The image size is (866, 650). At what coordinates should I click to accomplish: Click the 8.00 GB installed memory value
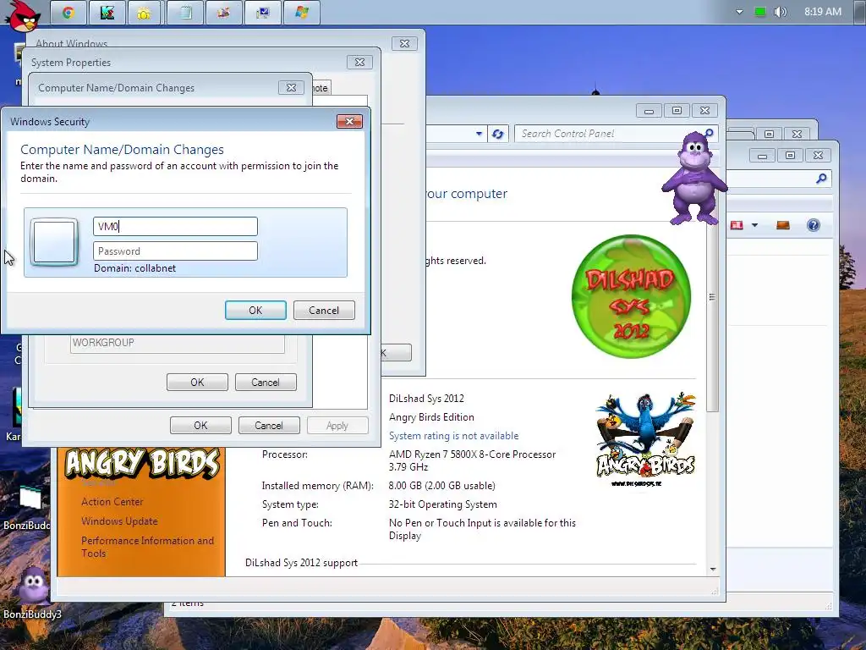pyautogui.click(x=441, y=485)
